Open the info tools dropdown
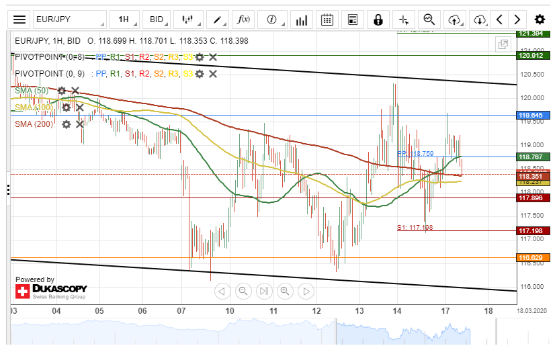This screenshot has width=557, height=350. (272, 19)
